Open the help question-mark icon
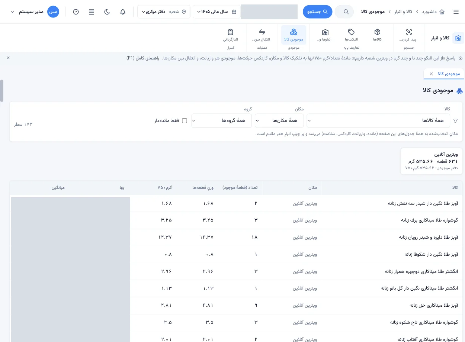This screenshot has width=465, height=342. (x=76, y=12)
